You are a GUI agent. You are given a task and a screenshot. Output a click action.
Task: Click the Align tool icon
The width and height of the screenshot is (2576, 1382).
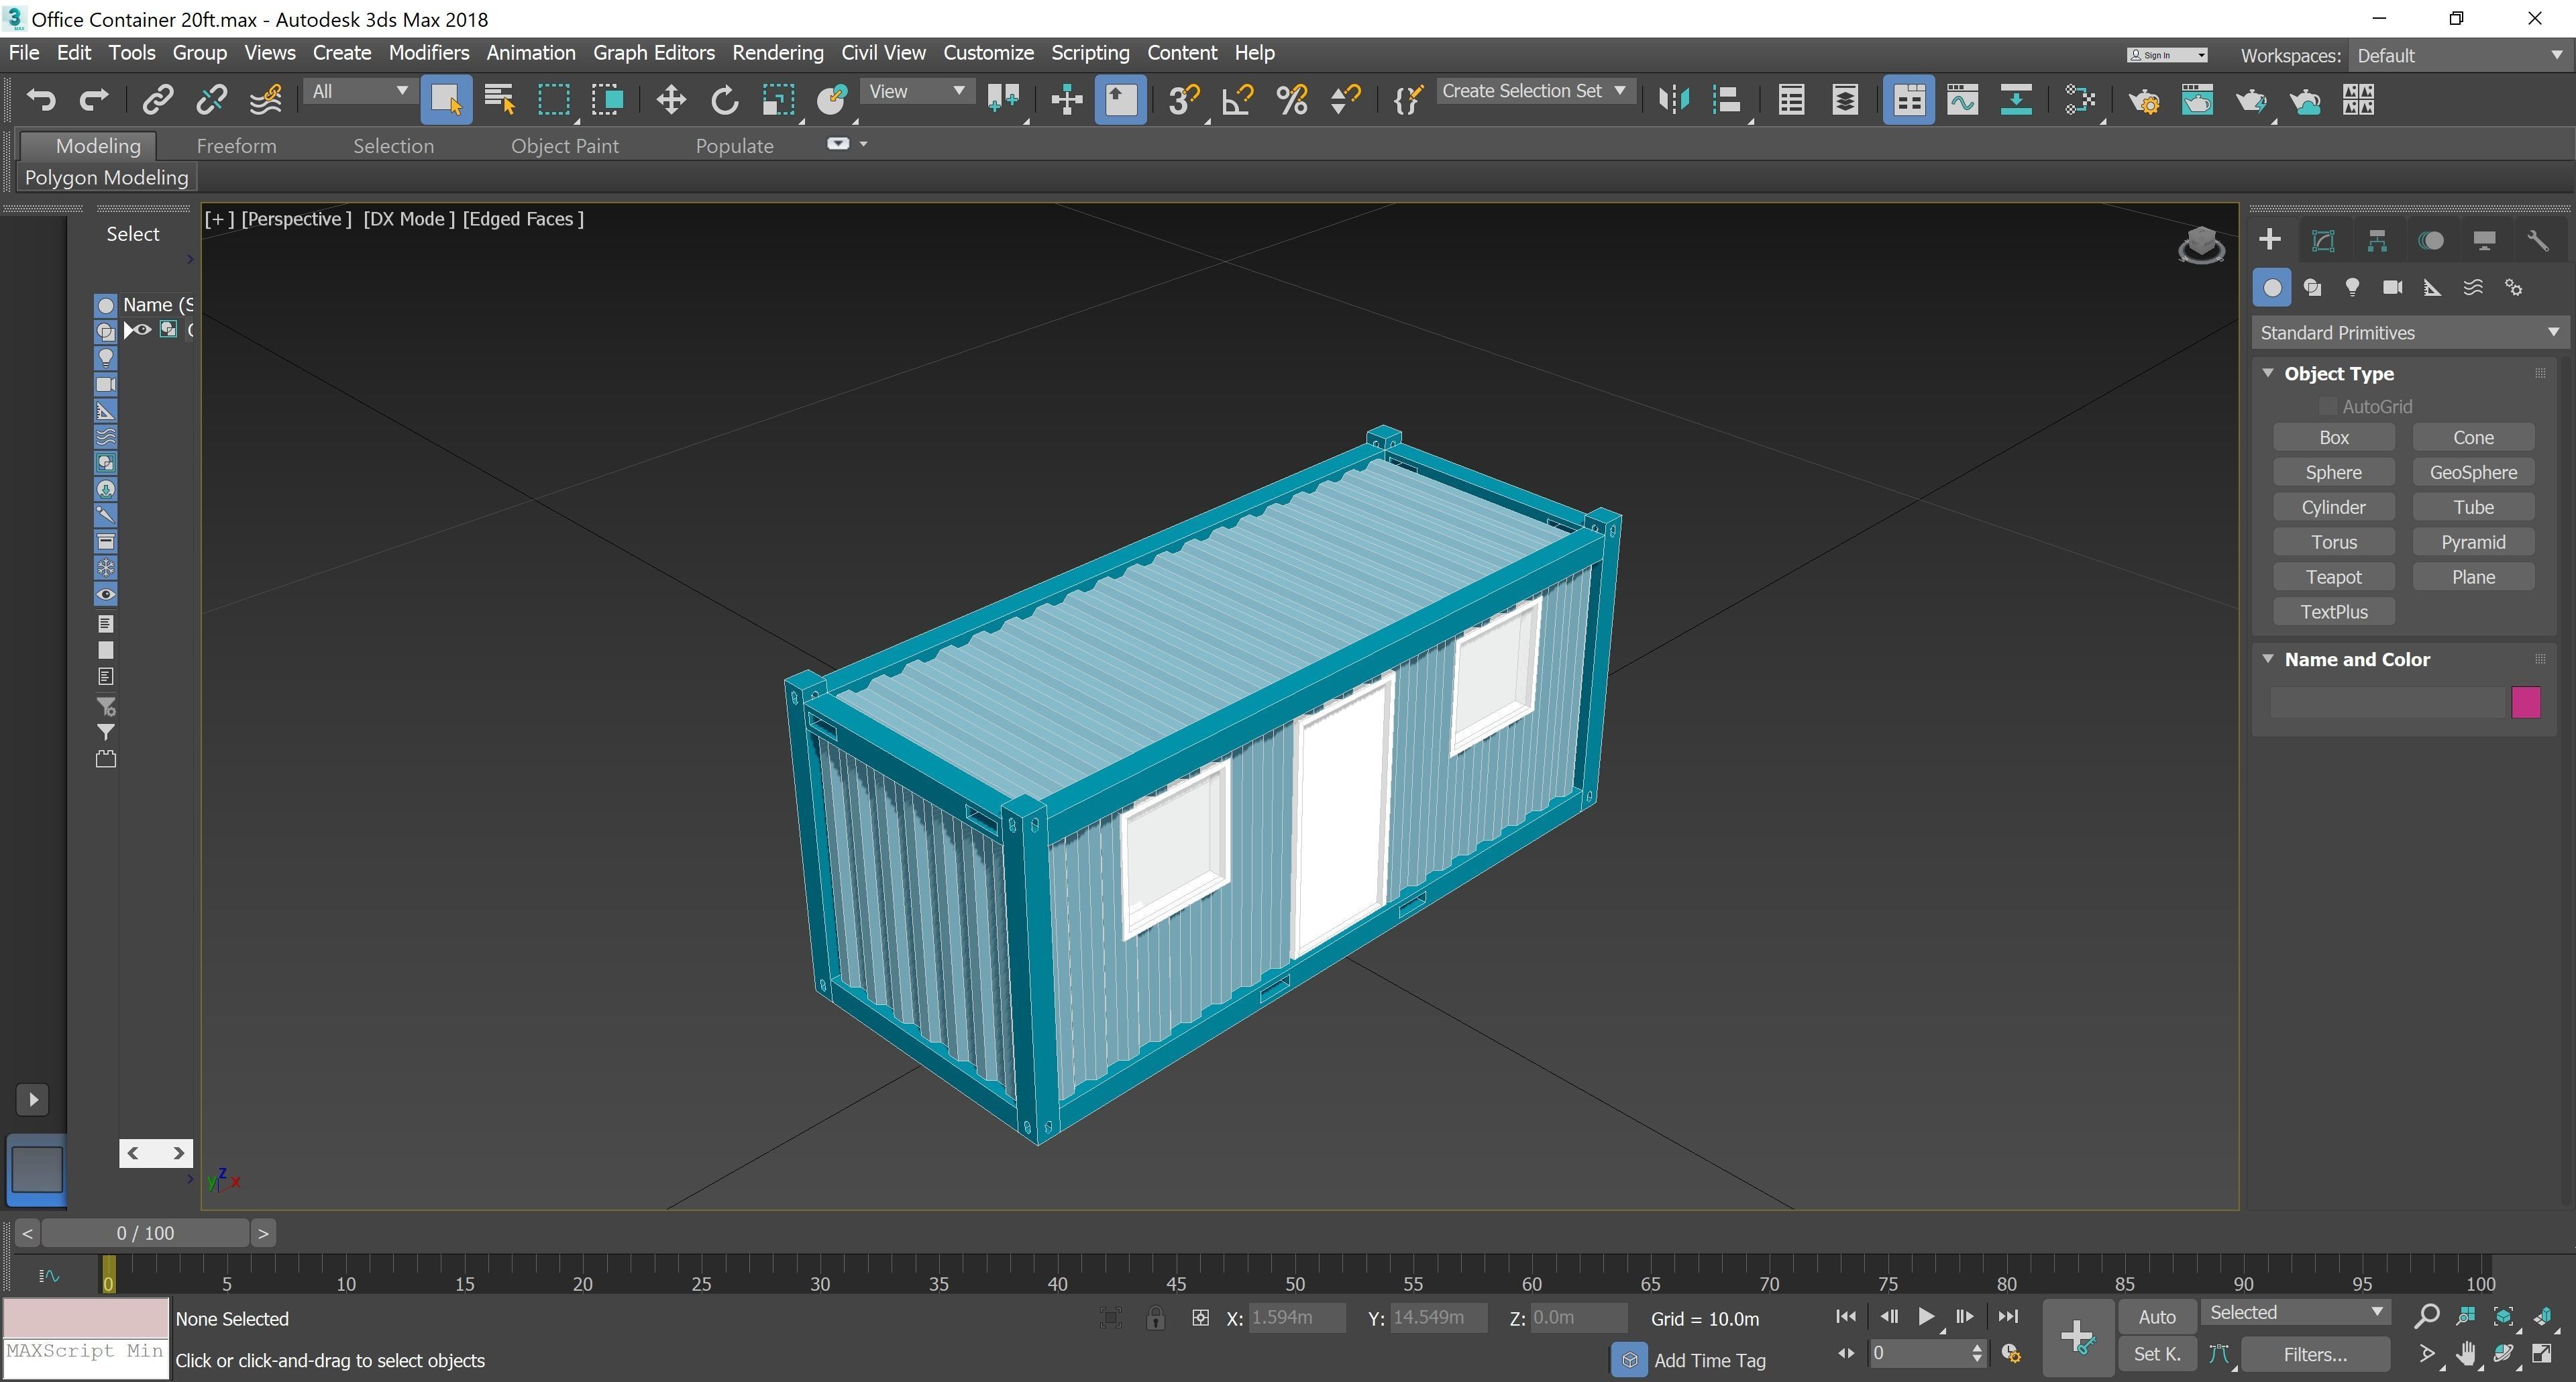coord(1727,100)
